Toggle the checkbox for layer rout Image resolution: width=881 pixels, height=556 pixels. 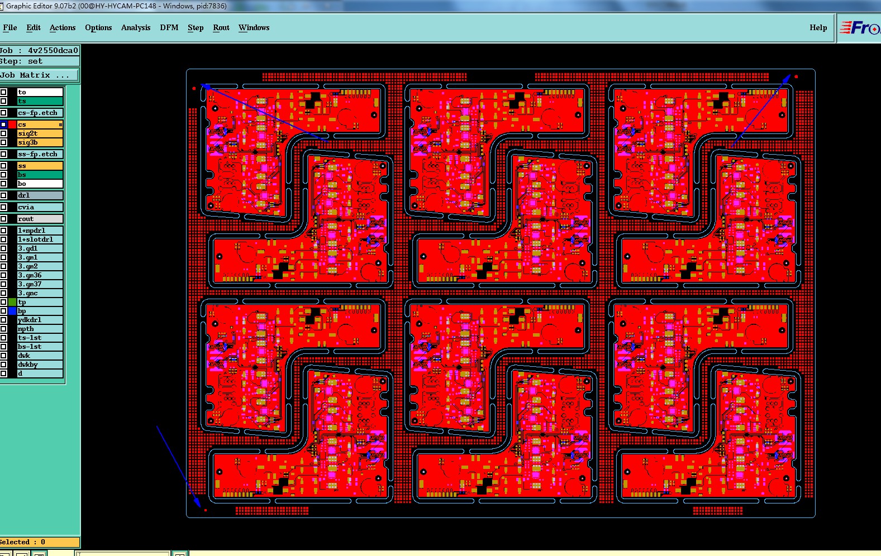coord(3,219)
